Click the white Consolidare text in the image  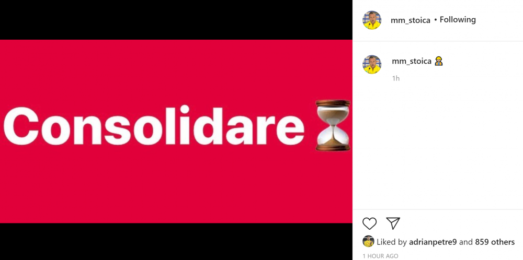point(154,126)
